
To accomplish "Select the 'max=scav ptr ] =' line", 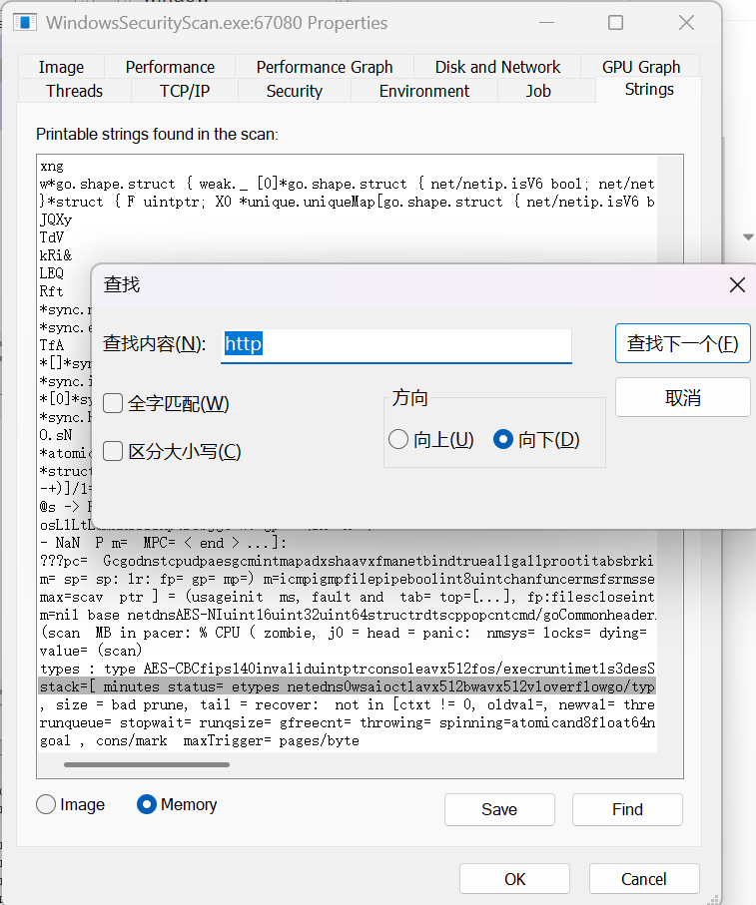I will (x=348, y=597).
